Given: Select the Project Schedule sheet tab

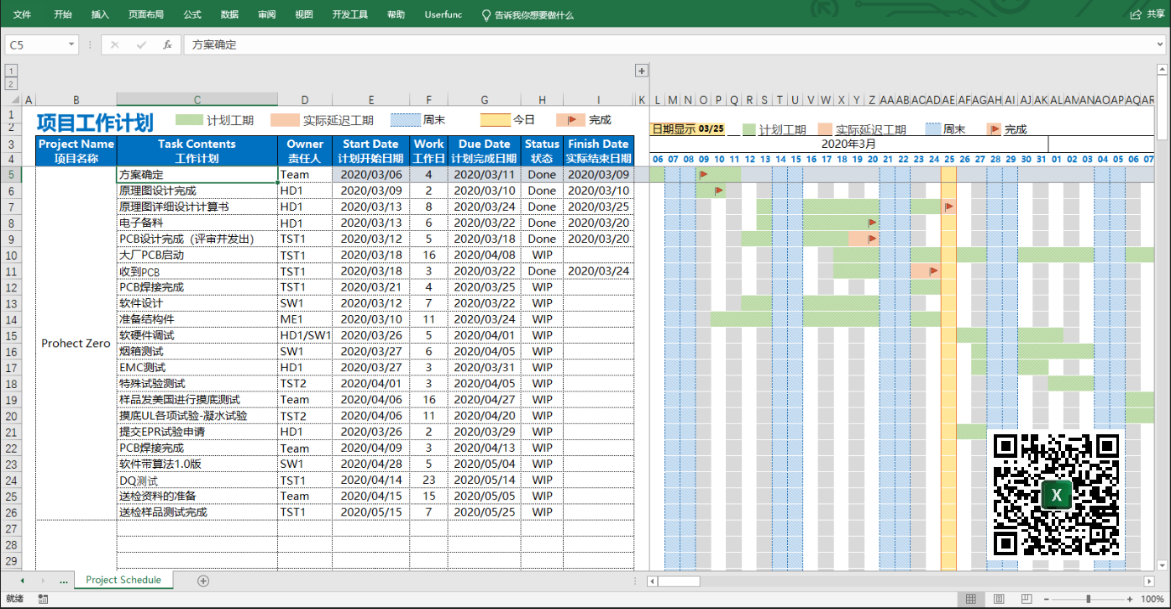Looking at the screenshot, I should click(123, 580).
